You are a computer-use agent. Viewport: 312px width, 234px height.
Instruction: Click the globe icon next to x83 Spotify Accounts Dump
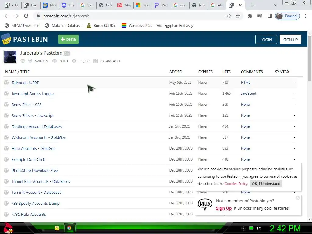pyautogui.click(x=6, y=203)
